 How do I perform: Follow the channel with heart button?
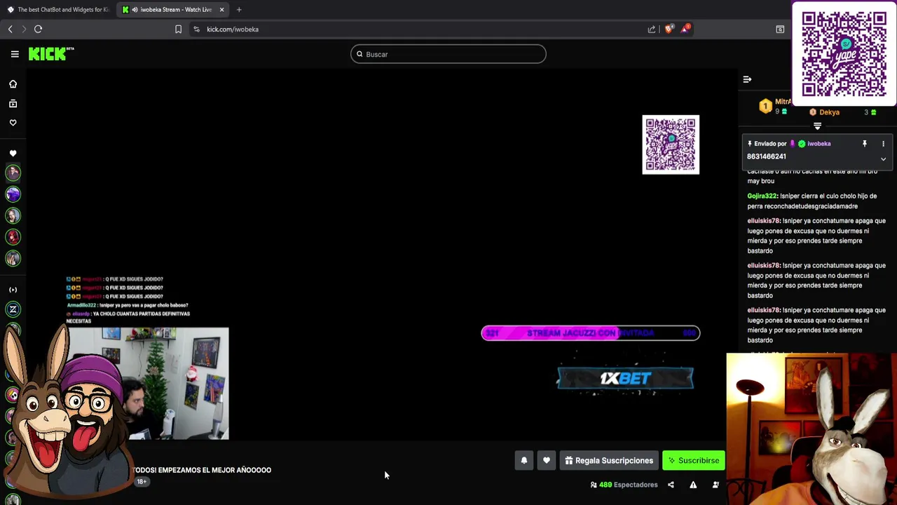pyautogui.click(x=547, y=461)
